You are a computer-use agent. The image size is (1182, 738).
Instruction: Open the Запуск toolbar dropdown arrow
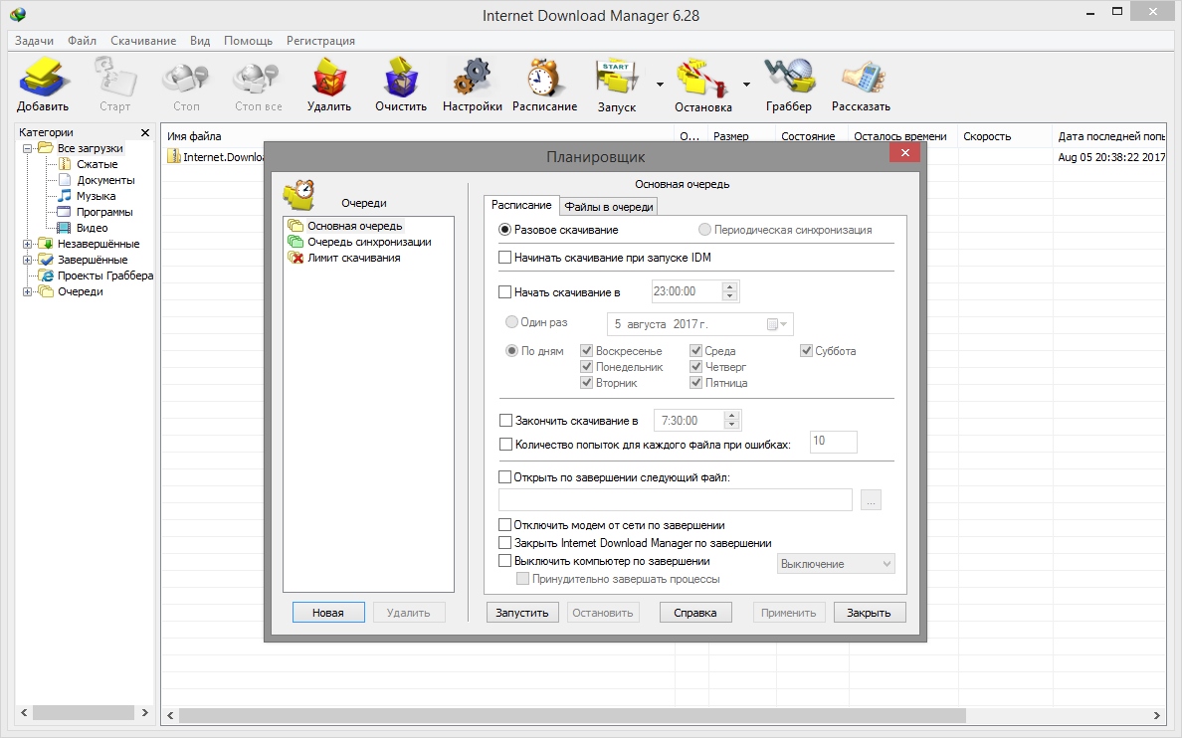click(660, 85)
